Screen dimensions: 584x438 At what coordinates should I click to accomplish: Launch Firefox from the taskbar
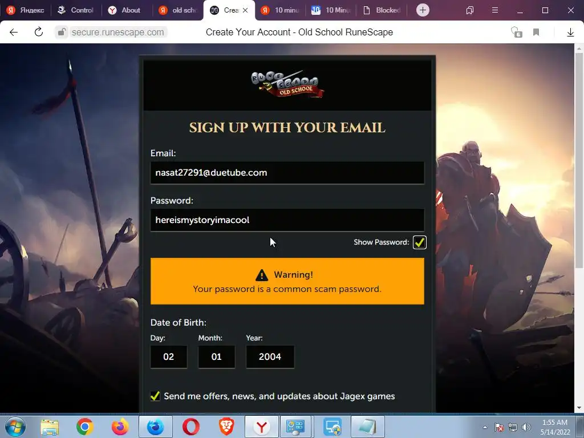pos(120,427)
